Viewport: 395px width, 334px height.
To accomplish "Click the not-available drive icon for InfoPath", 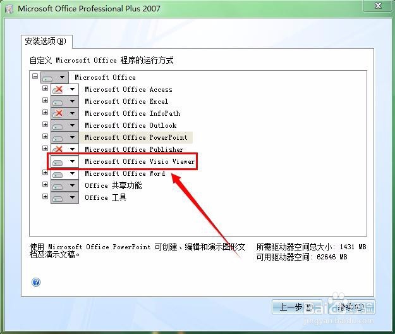I will [58, 113].
